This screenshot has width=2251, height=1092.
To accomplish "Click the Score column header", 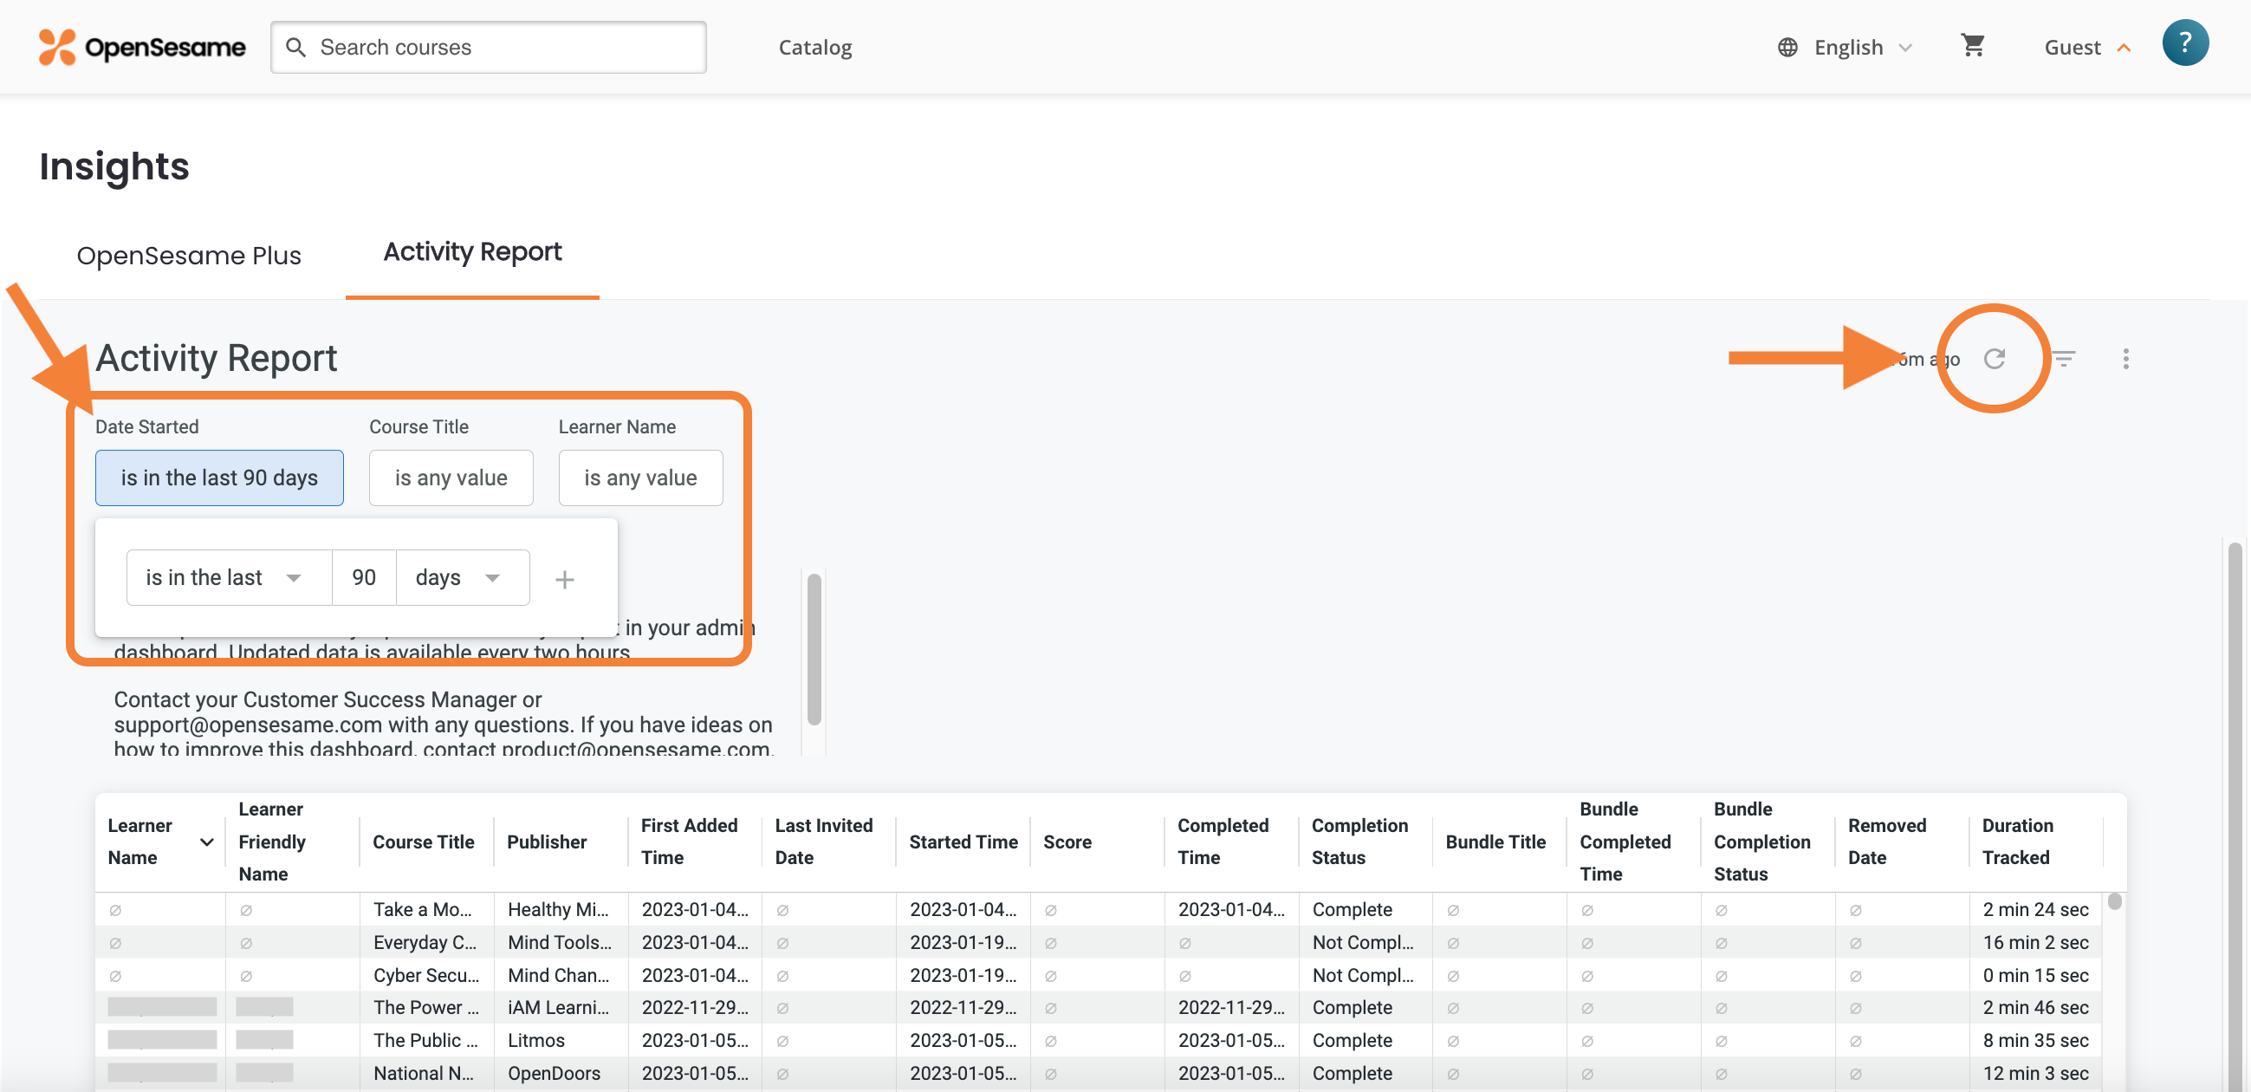I will (1067, 842).
